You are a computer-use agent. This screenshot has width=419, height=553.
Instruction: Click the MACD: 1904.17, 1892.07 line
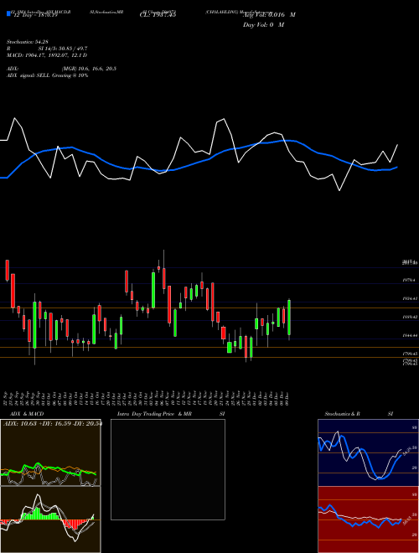(47, 55)
